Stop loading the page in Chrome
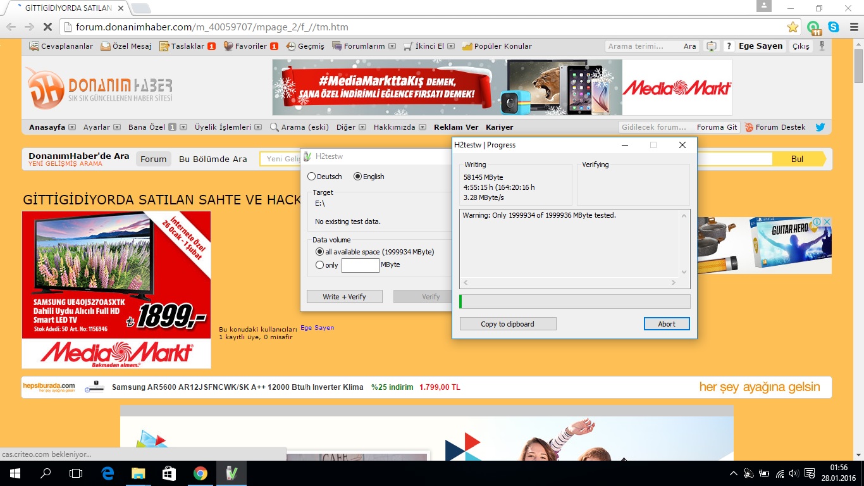This screenshot has width=864, height=486. (47, 27)
